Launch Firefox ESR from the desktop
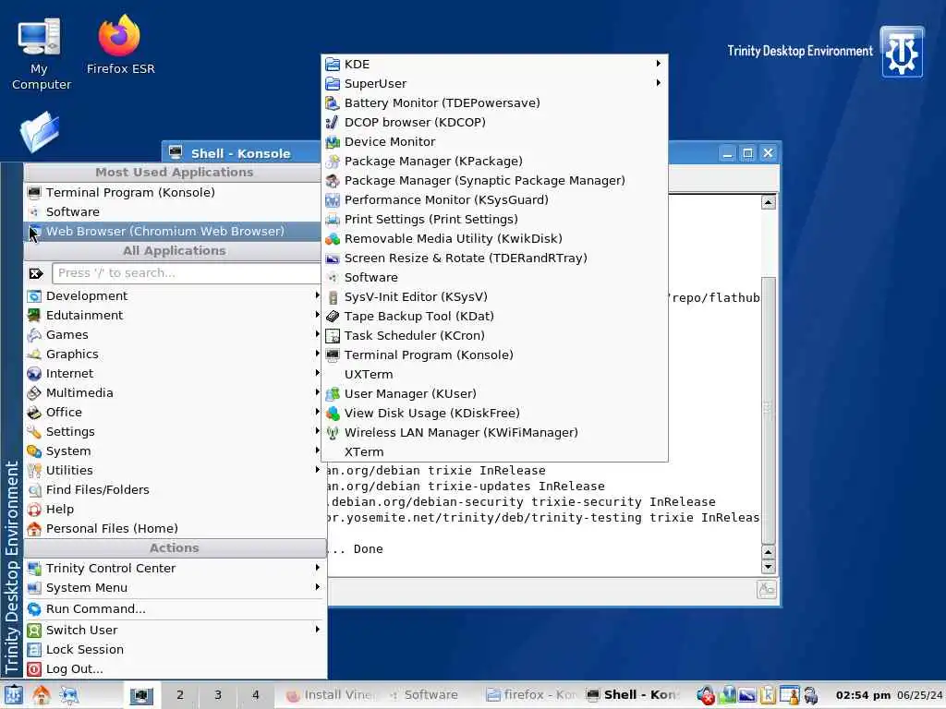The width and height of the screenshot is (946, 709). click(x=120, y=45)
